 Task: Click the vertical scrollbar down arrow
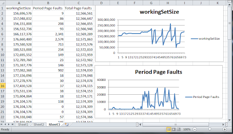coord(229,120)
